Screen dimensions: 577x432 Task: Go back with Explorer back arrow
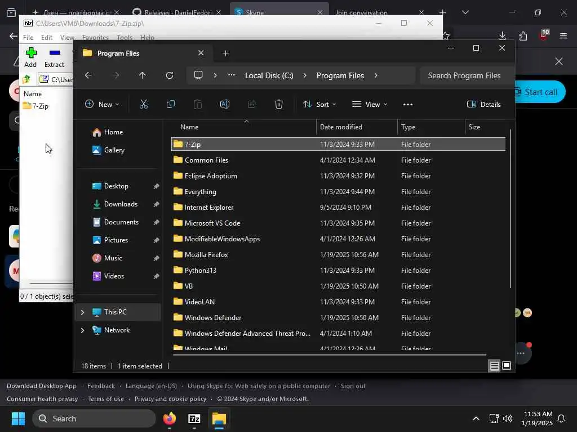pyautogui.click(x=88, y=75)
